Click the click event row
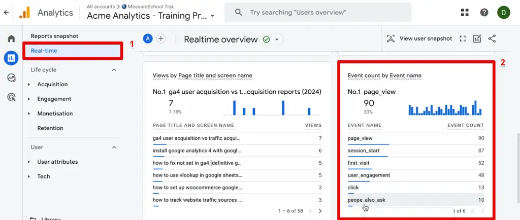Viewport: 520px width, 220px height. (x=415, y=188)
